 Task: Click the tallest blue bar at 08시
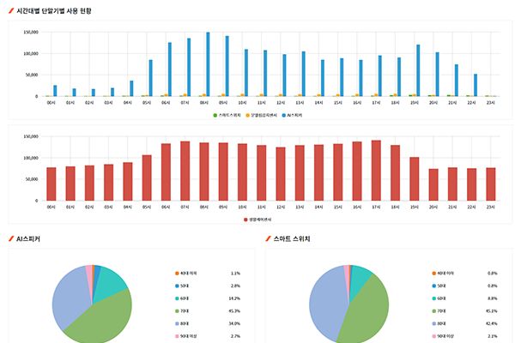[x=208, y=64]
